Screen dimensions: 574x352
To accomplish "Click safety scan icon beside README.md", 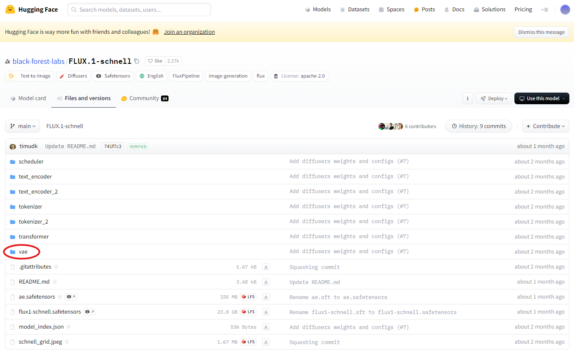I will 54,282.
